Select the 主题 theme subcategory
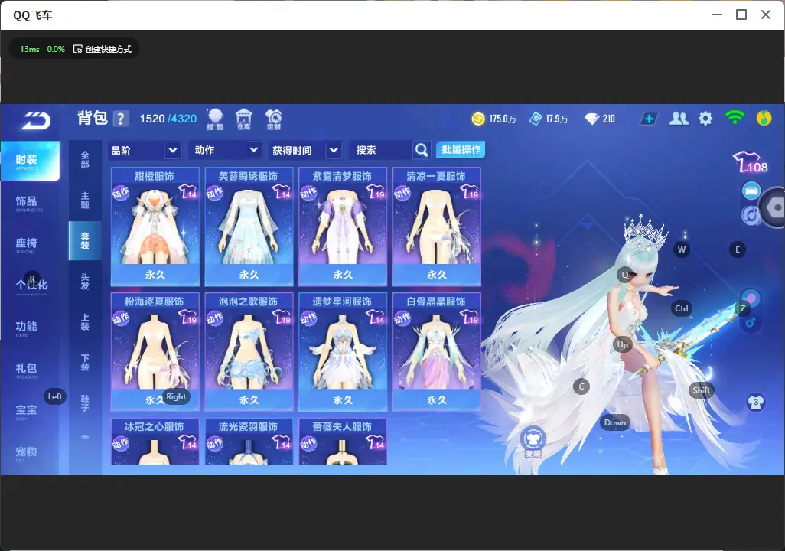Viewport: 785px width, 551px height. coord(85,201)
